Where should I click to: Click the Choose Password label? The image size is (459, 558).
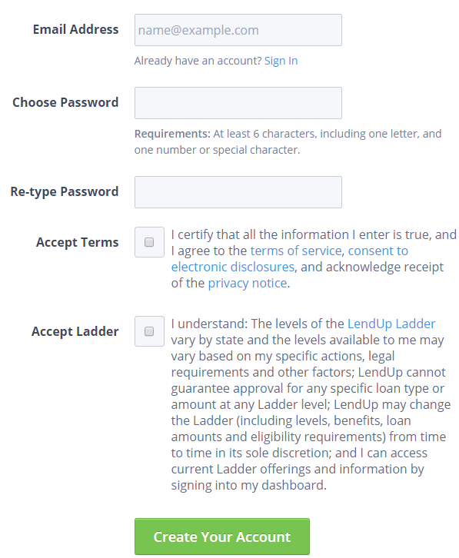65,102
